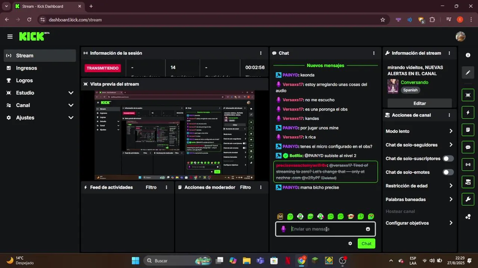
Task: Toggle the stream preview icon in the right rail
Action: point(468,95)
